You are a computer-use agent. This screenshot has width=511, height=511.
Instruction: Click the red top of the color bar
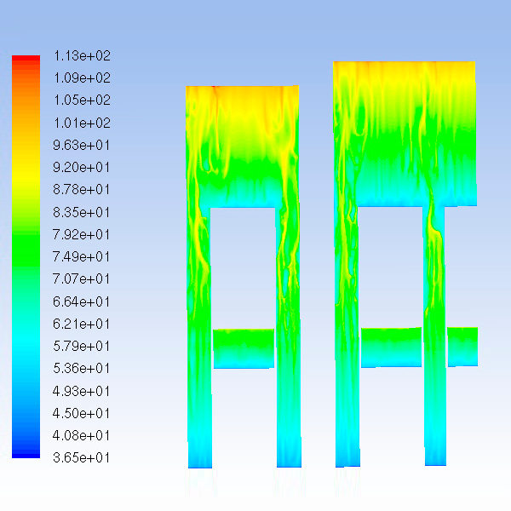click(26, 58)
